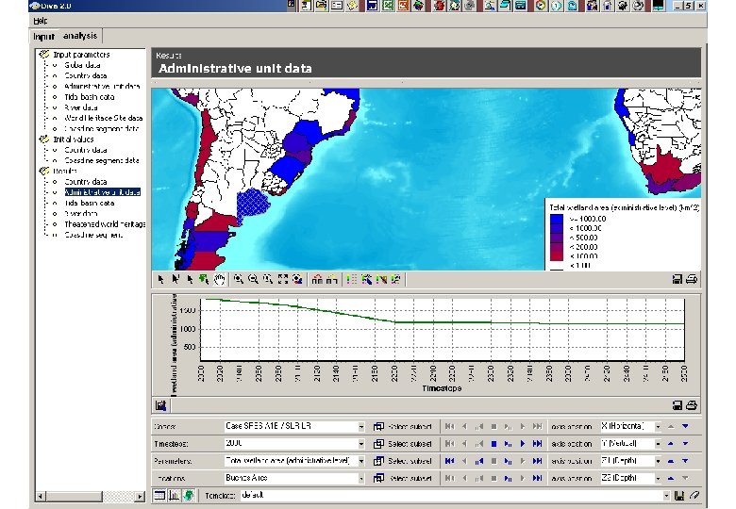The image size is (736, 509).
Task: Move Y (Vertical) axis position up
Action: click(671, 444)
